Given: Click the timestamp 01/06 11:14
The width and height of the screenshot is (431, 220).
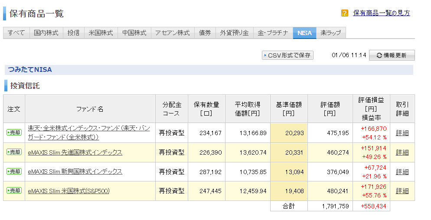Looking at the screenshot, I should (349, 55).
